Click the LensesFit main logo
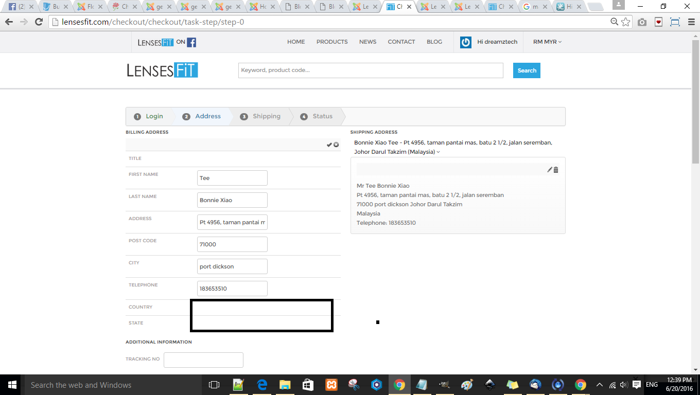 162,70
